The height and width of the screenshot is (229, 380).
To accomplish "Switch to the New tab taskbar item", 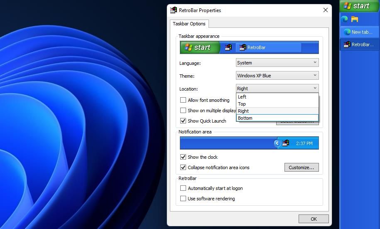I will pyautogui.click(x=359, y=32).
